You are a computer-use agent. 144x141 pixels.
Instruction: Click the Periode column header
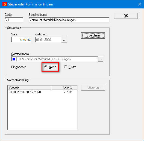click(29, 88)
